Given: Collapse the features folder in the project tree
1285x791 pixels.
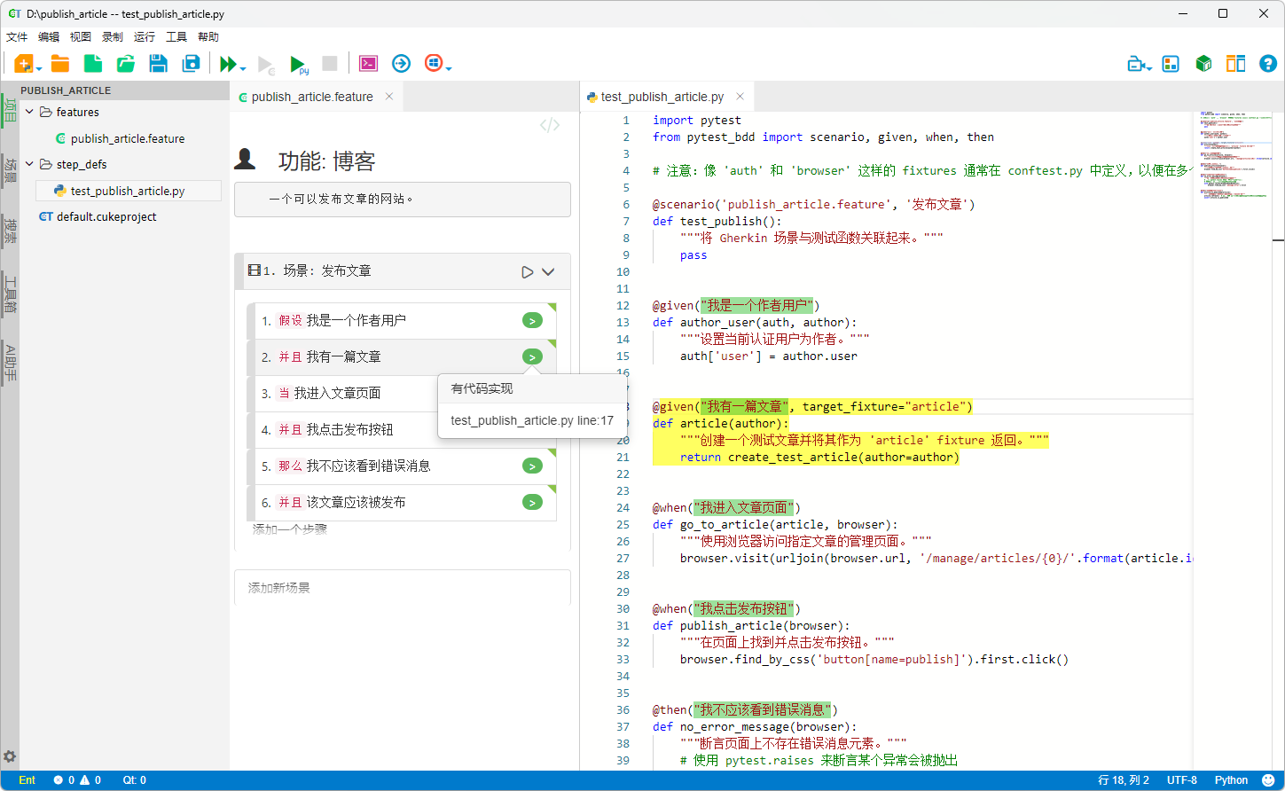Looking at the screenshot, I should [29, 112].
